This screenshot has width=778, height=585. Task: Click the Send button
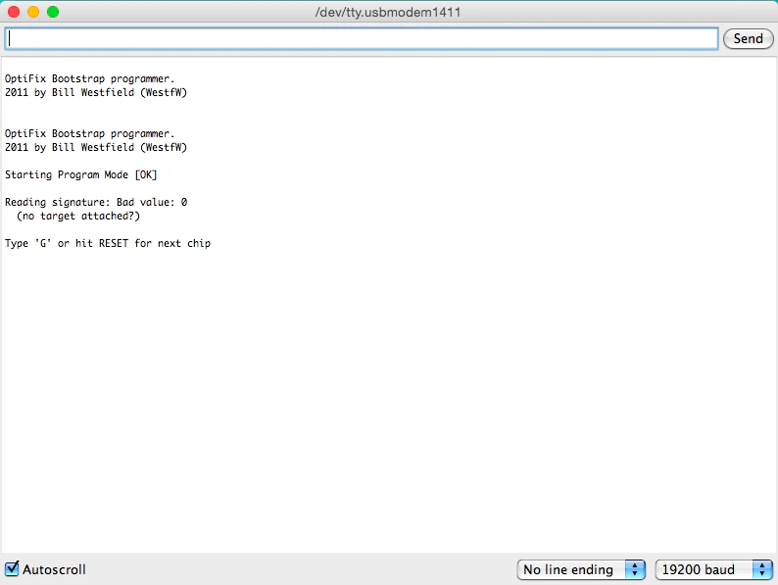point(748,38)
